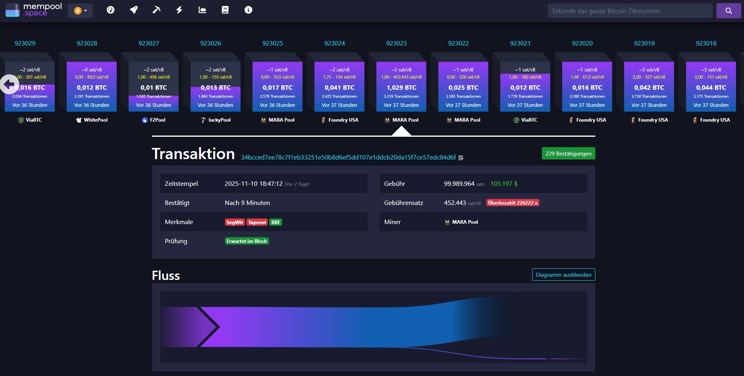The image size is (744, 376).
Task: Click the purple search magnifier button
Action: pos(729,11)
